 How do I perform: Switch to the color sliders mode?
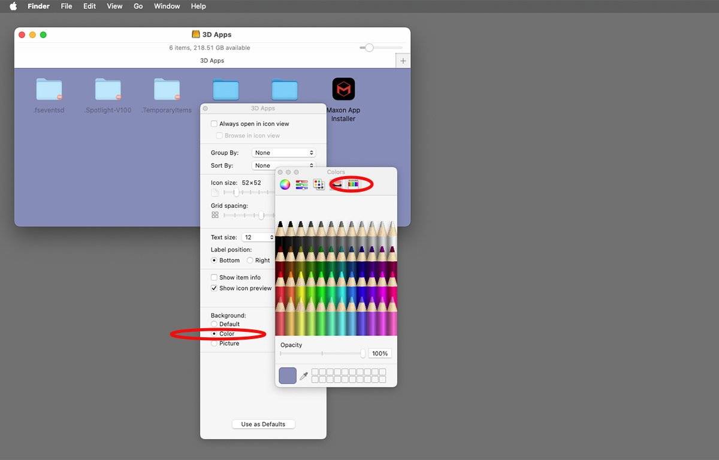point(302,184)
